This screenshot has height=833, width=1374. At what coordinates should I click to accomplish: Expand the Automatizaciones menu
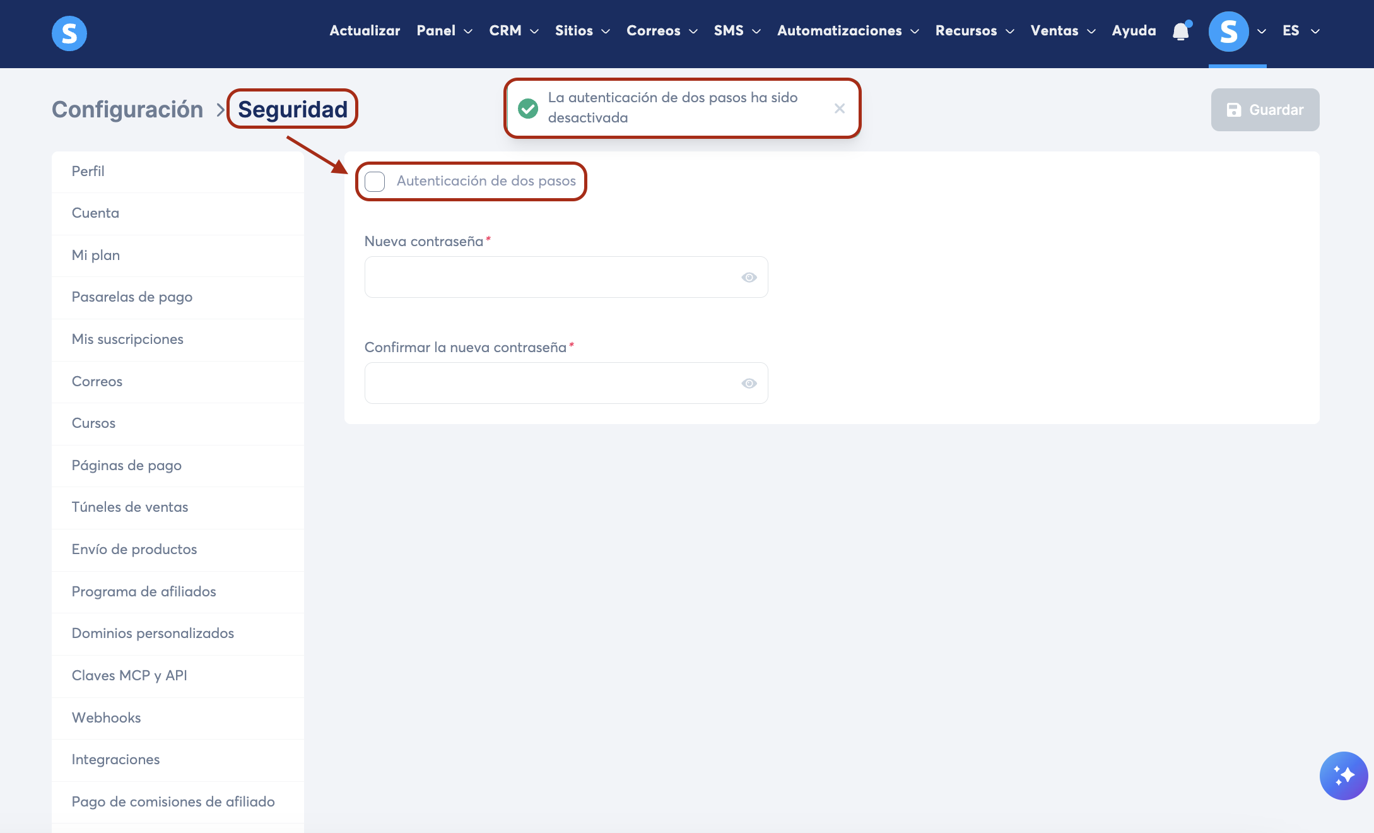[848, 31]
